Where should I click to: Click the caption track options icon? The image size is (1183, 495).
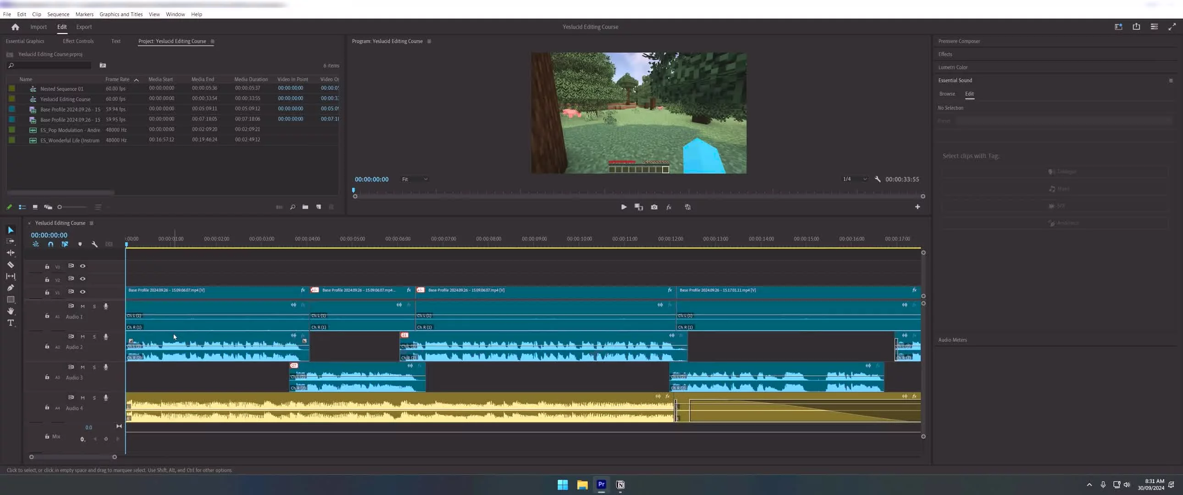tap(109, 244)
